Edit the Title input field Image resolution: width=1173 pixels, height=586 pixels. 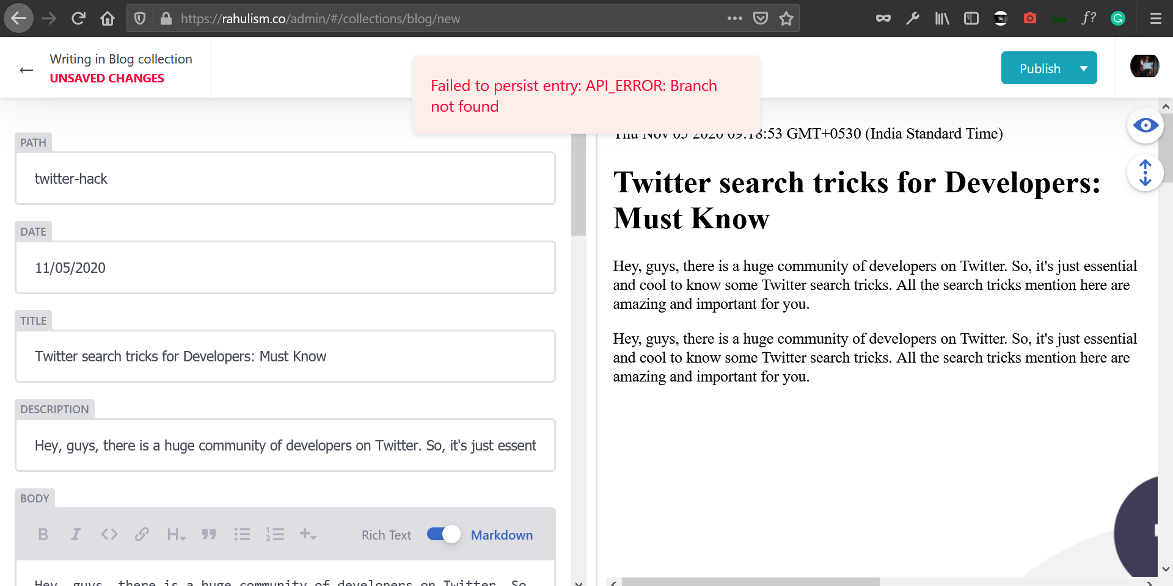tap(285, 356)
